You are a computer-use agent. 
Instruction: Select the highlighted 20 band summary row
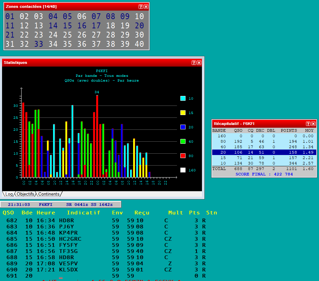click(264, 152)
